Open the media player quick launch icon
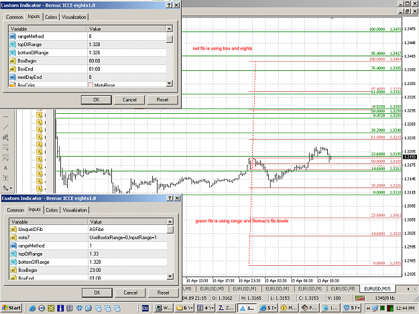The image size is (419, 314). click(x=42, y=308)
